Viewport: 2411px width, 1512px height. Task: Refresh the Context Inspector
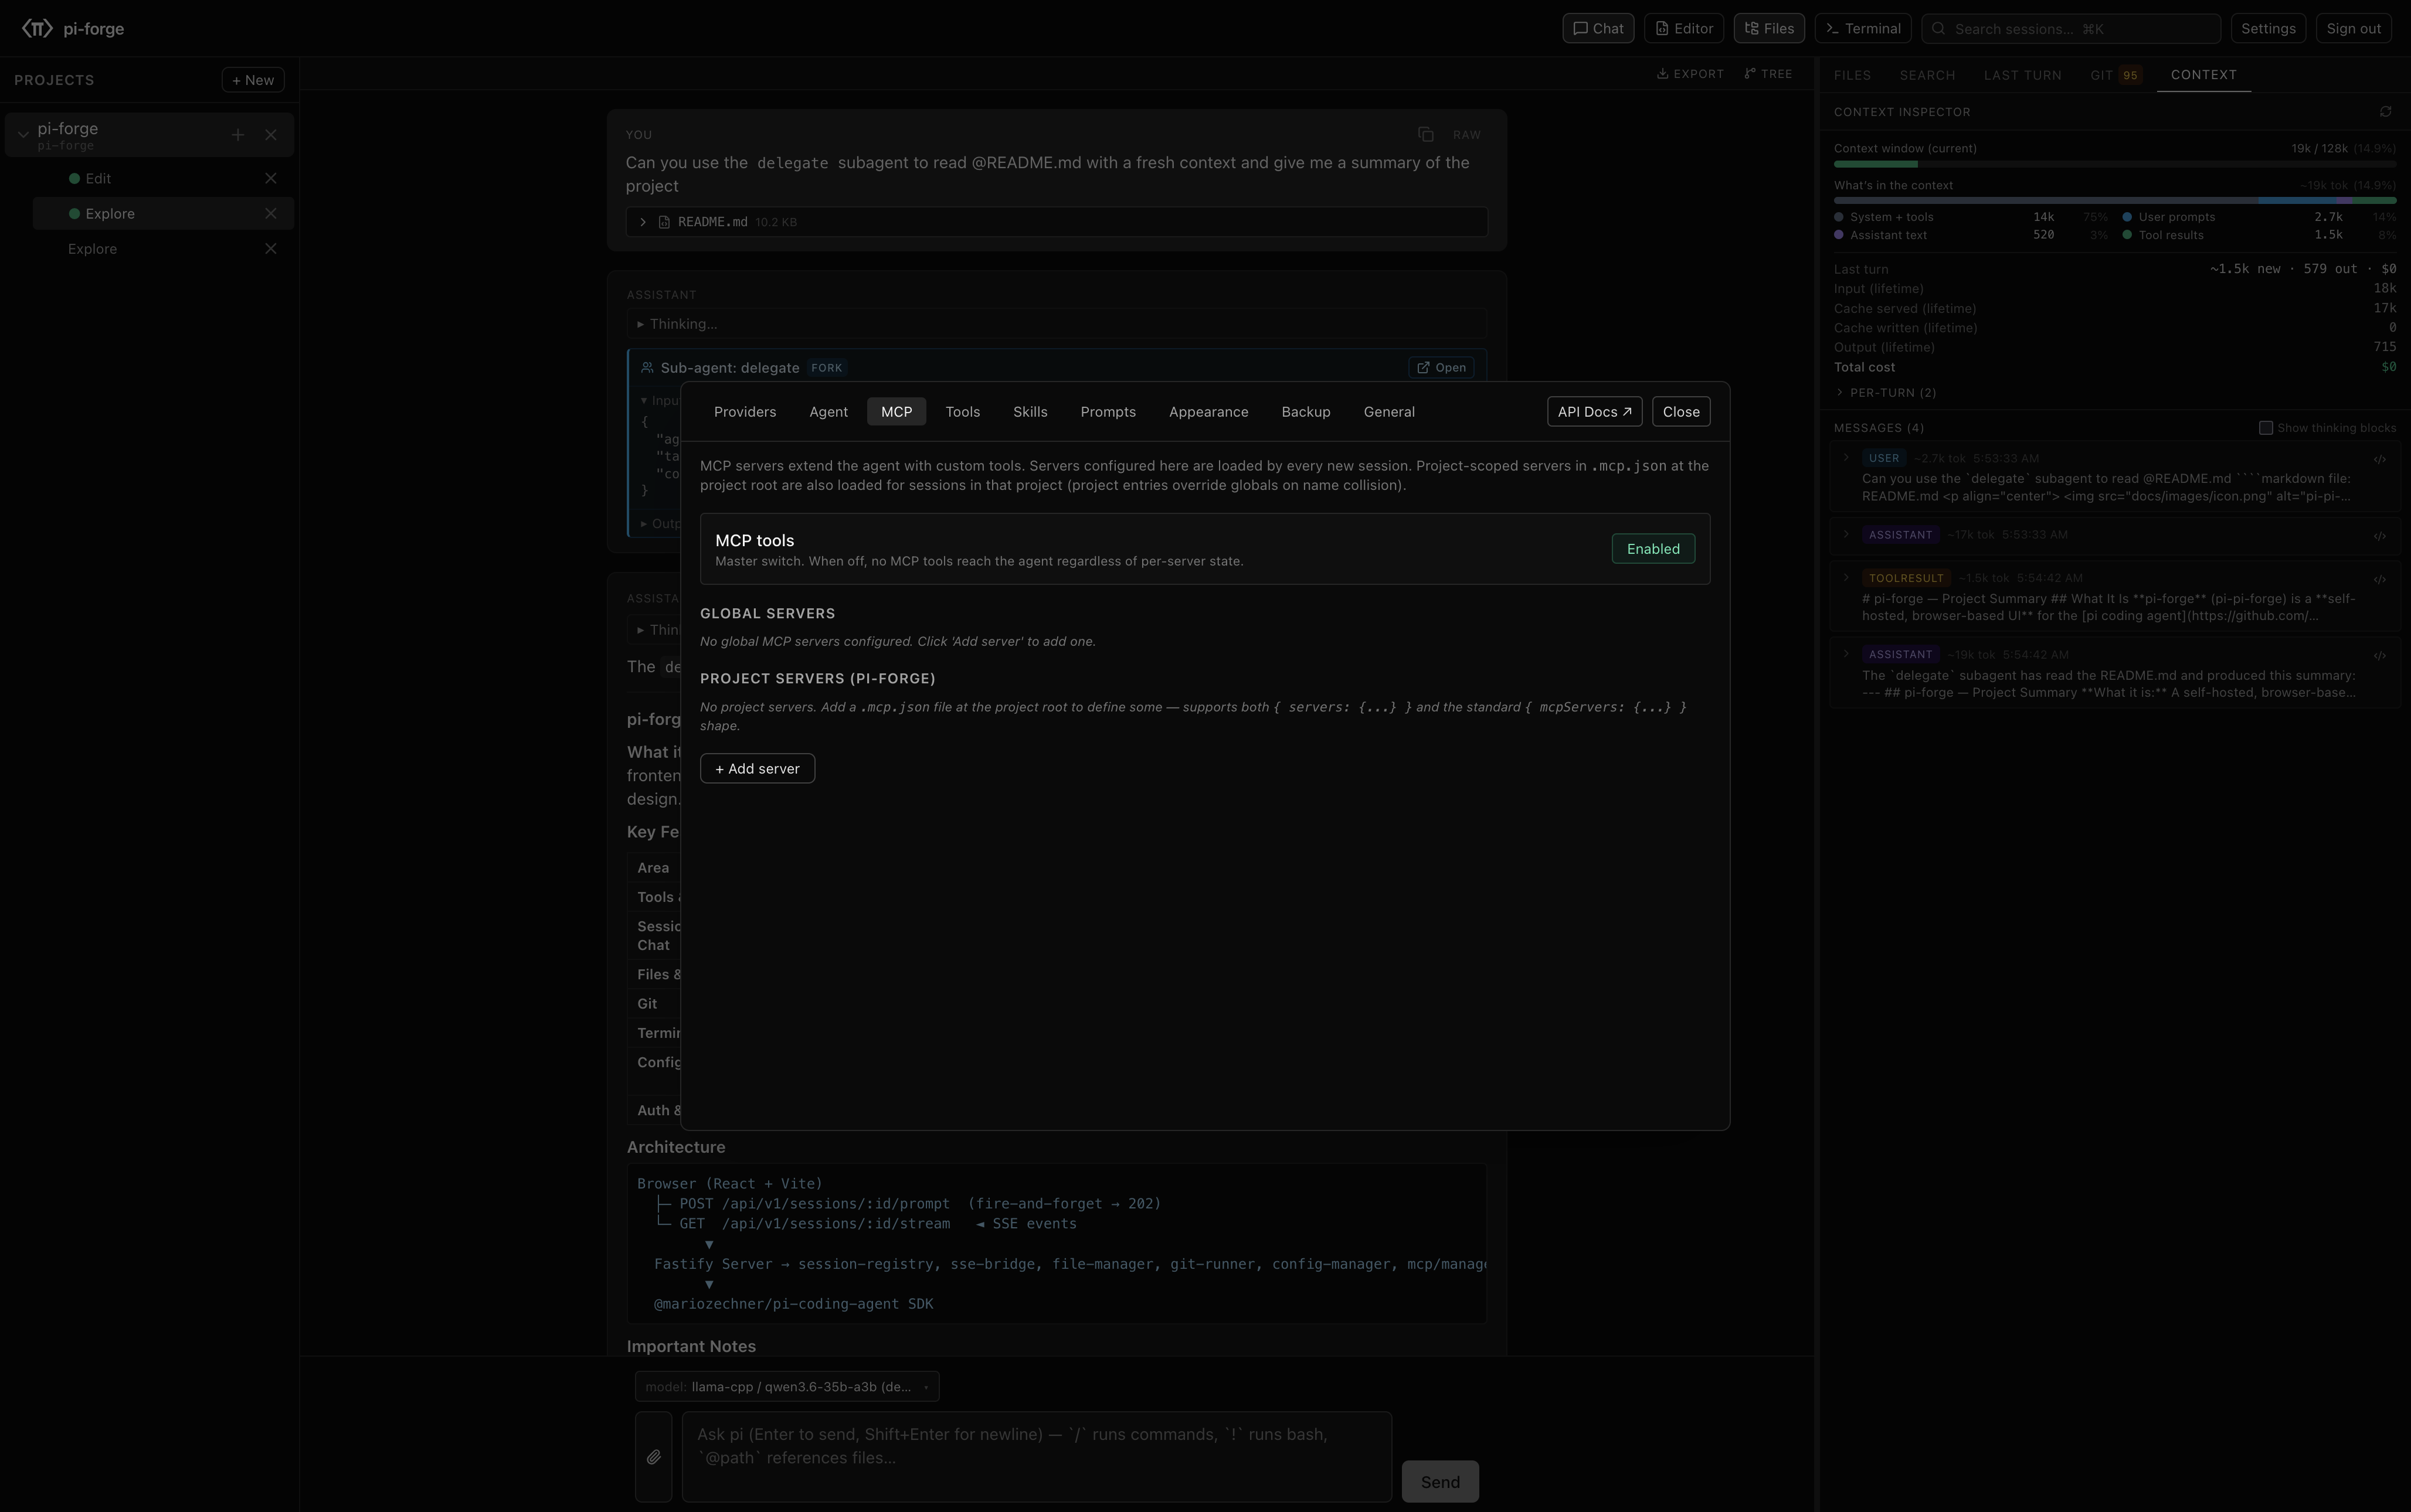click(x=2386, y=112)
